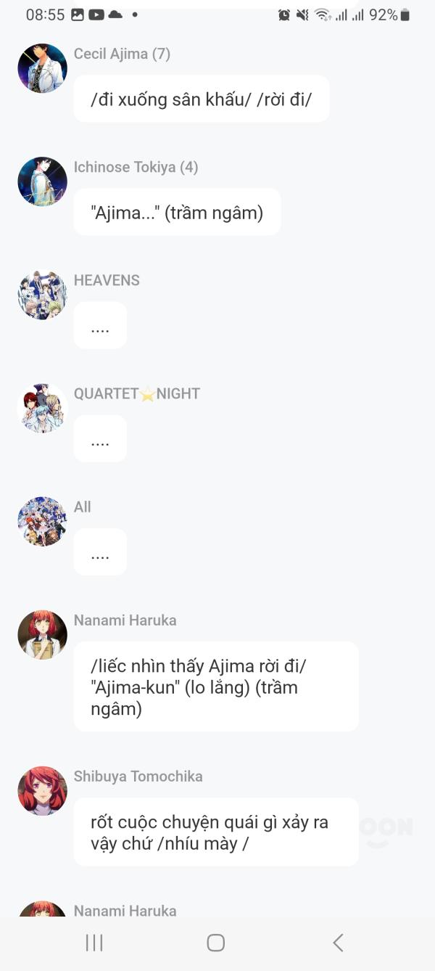Tap the YouTube notification icon in status bar

pos(96,15)
